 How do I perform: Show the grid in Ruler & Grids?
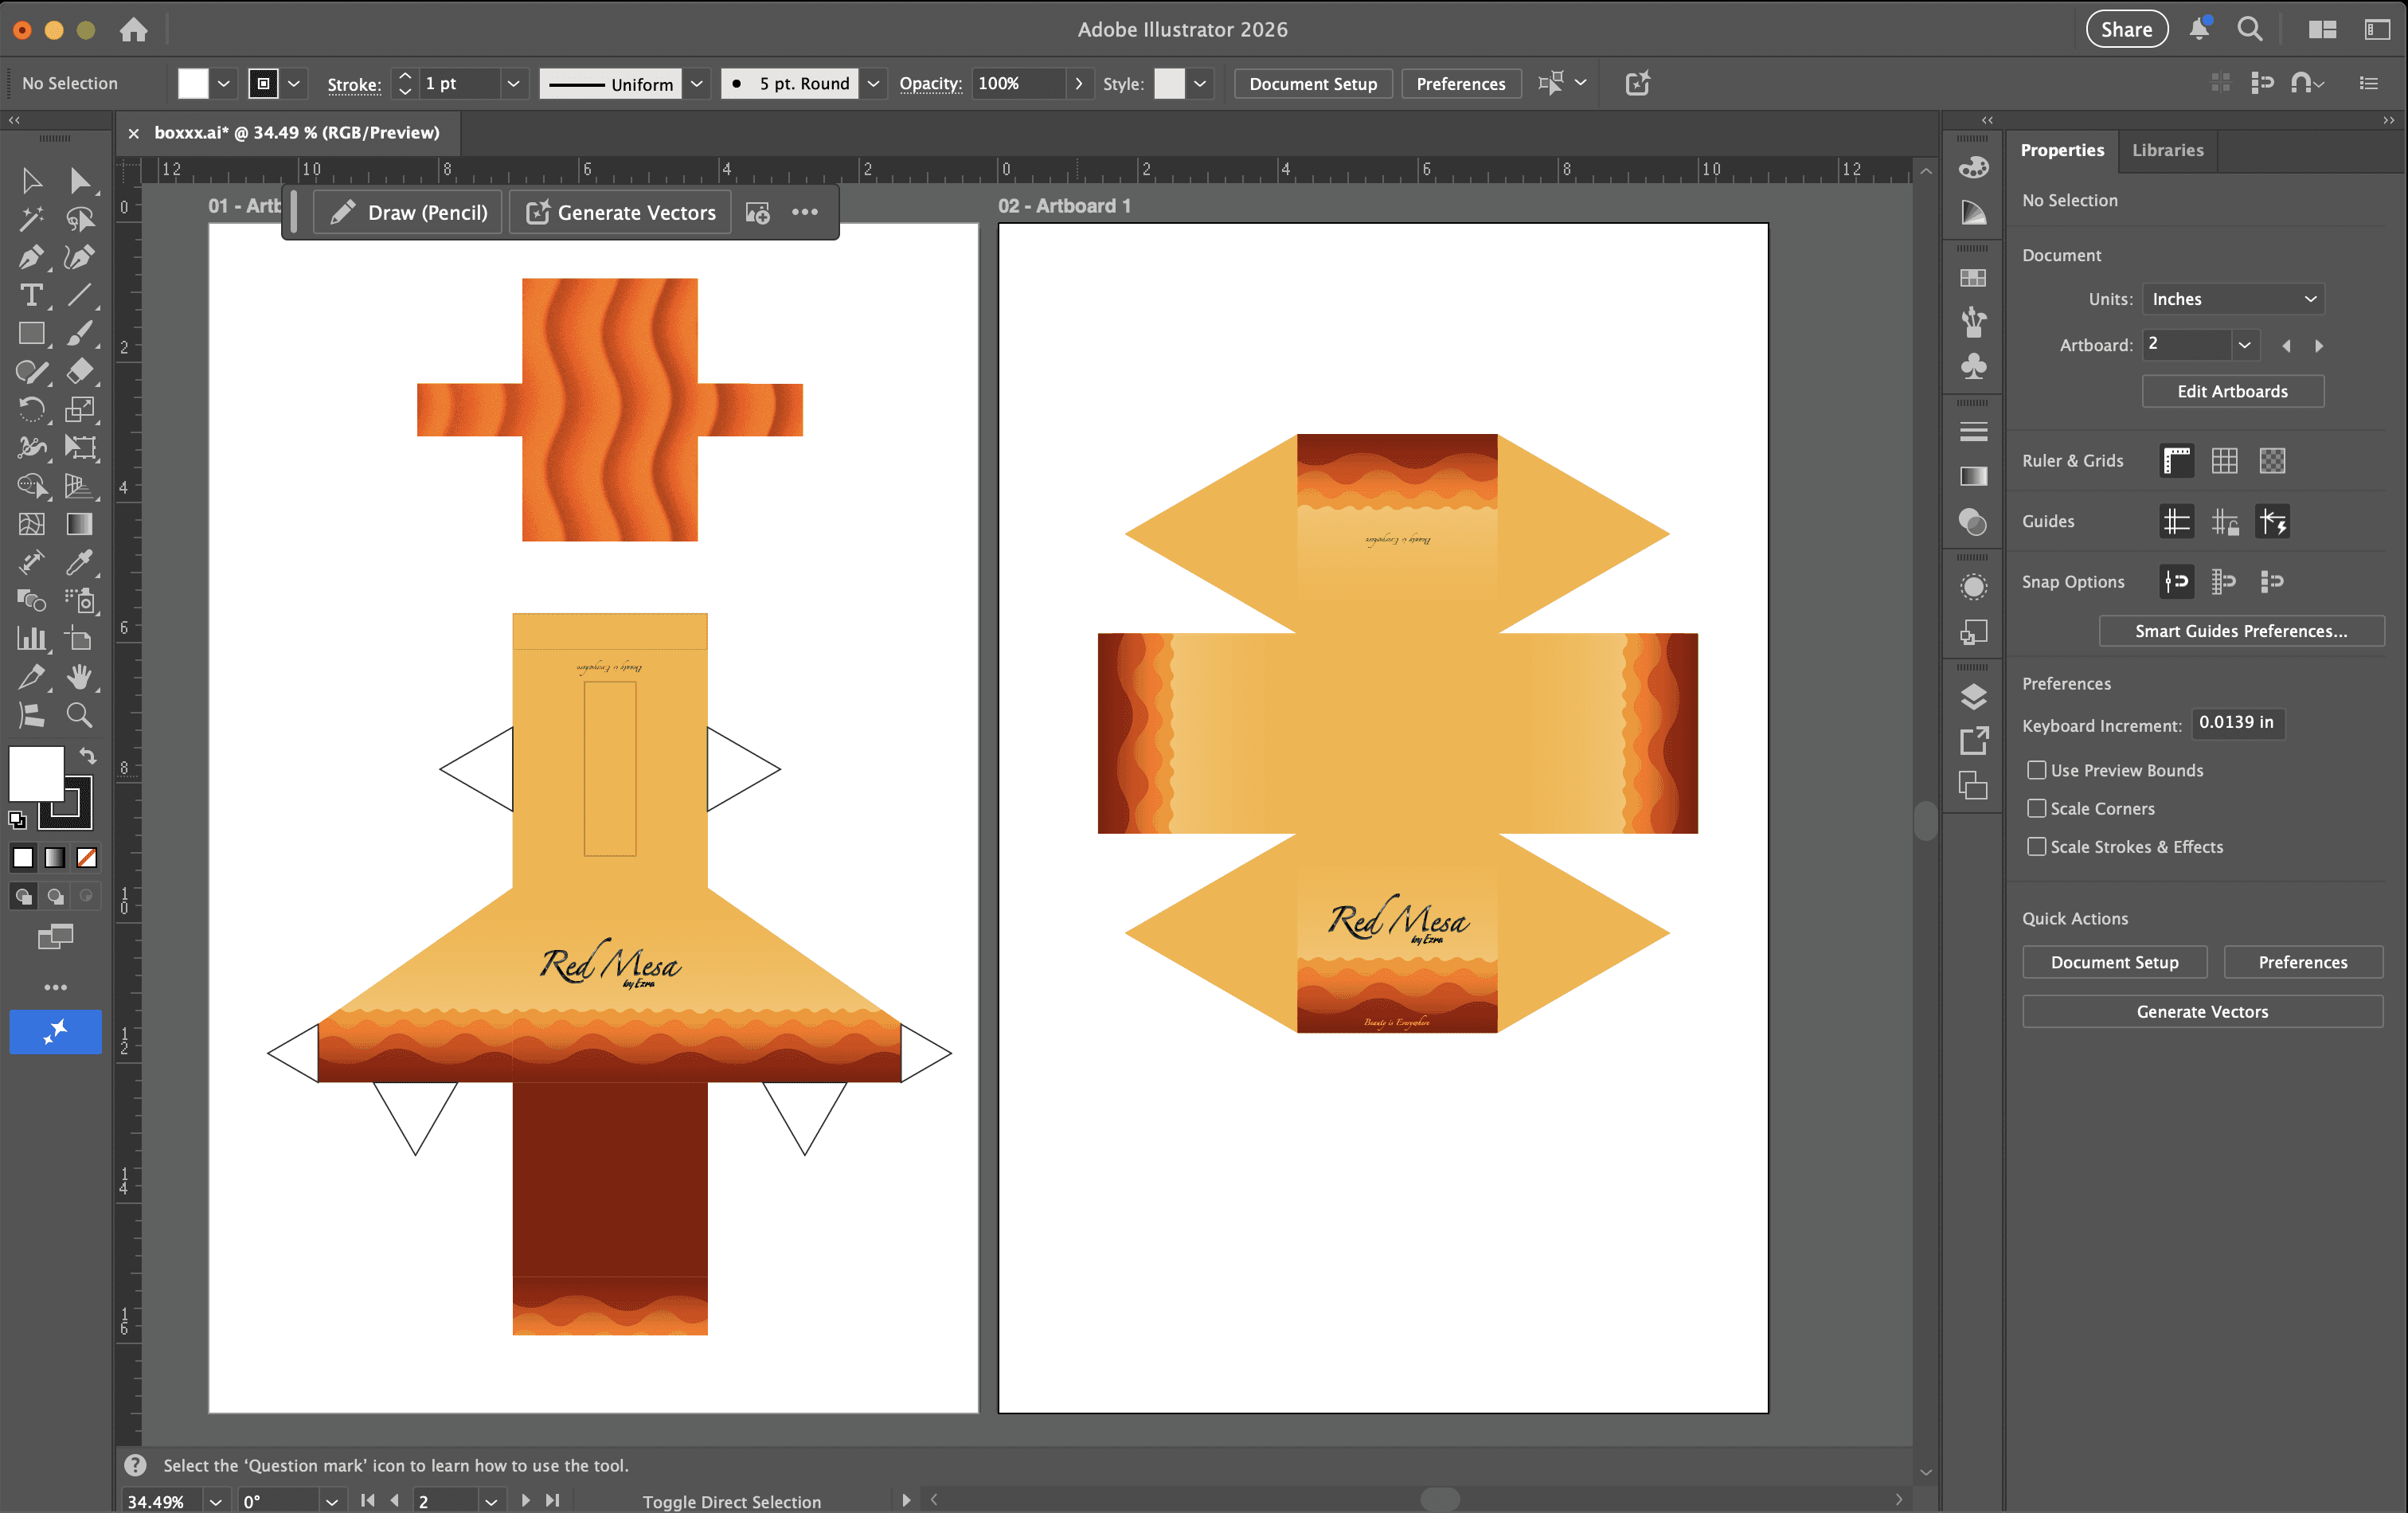coord(2224,461)
